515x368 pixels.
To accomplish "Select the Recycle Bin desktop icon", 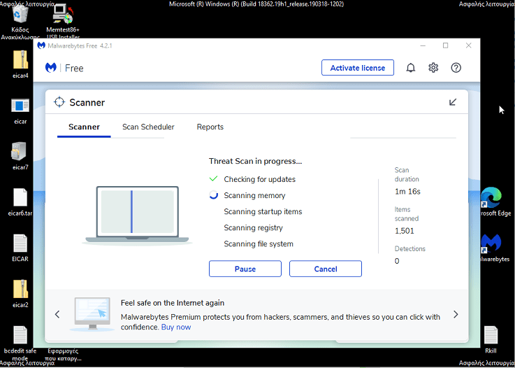I will click(x=20, y=20).
